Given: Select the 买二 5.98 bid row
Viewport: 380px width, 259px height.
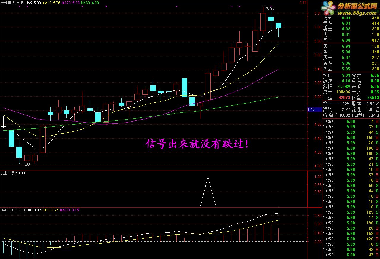Looking at the screenshot, I should pyautogui.click(x=351, y=52).
